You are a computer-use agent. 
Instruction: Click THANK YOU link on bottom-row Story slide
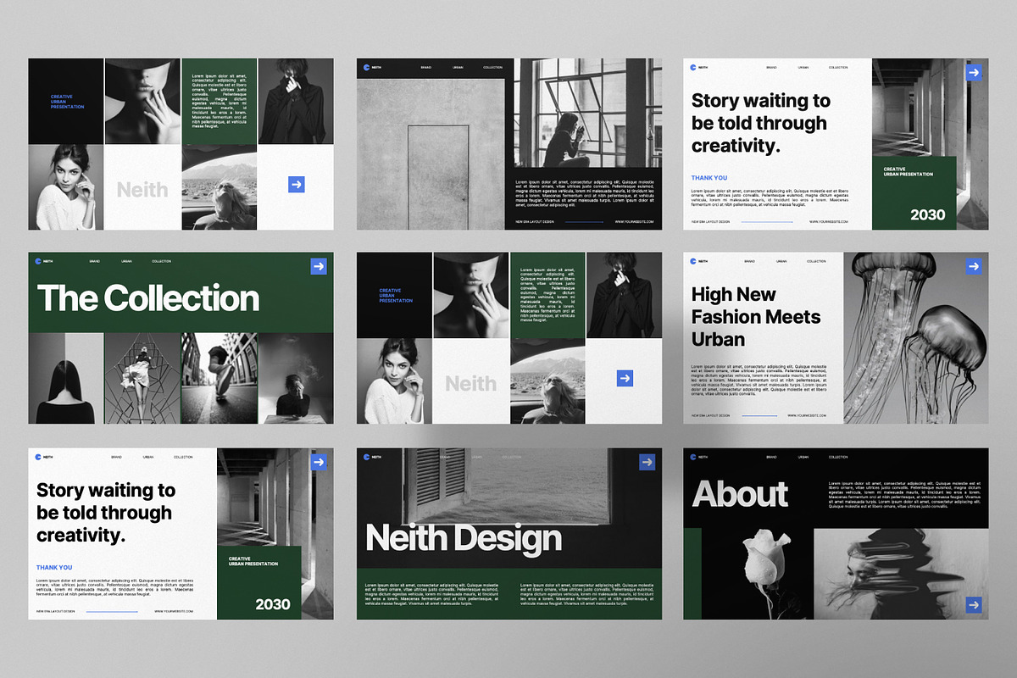pos(54,568)
